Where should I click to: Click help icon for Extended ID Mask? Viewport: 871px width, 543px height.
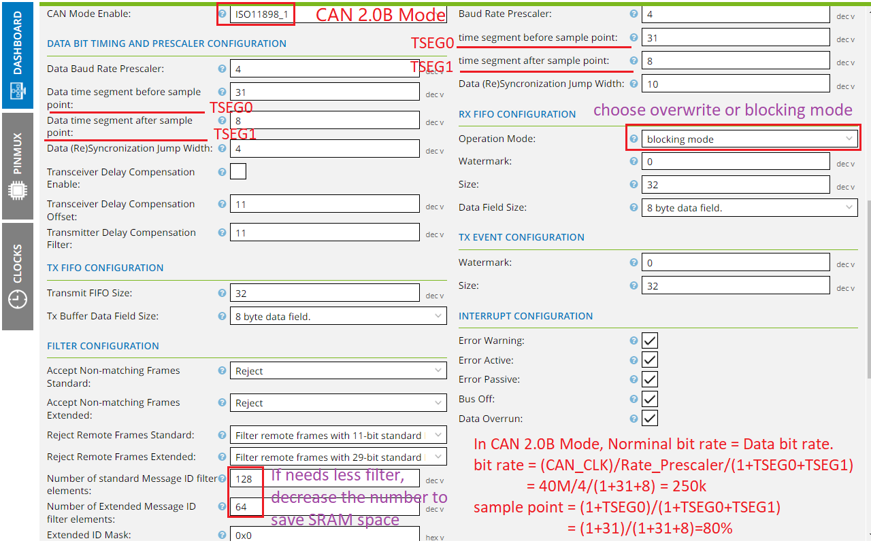coord(222,535)
